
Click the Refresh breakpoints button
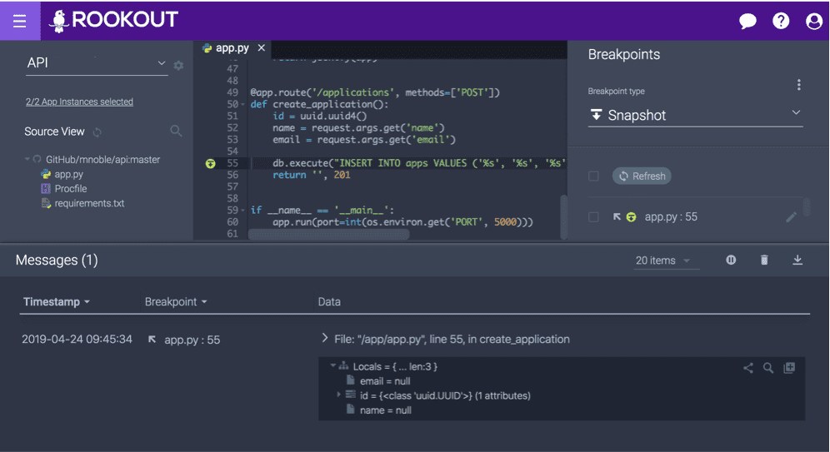641,176
